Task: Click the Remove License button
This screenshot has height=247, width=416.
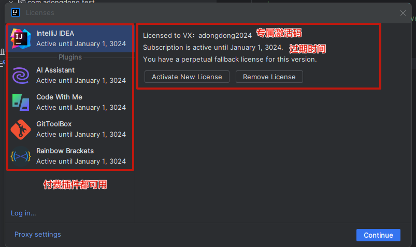Action: (269, 77)
